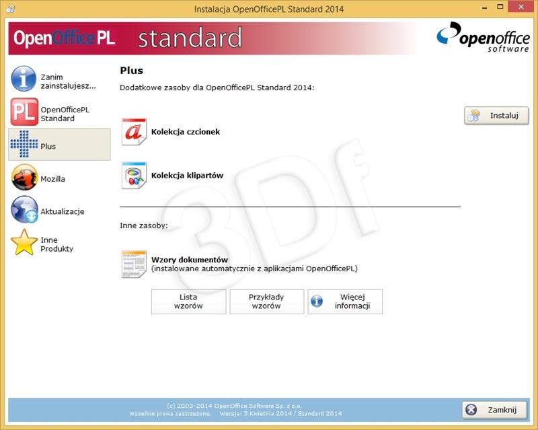The height and width of the screenshot is (430, 538).
Task: Click the Zamknij button
Action: pos(494,410)
